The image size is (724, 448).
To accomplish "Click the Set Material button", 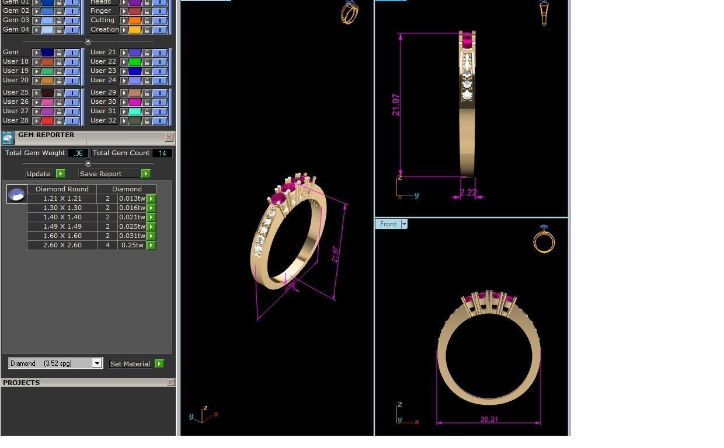I will [130, 364].
